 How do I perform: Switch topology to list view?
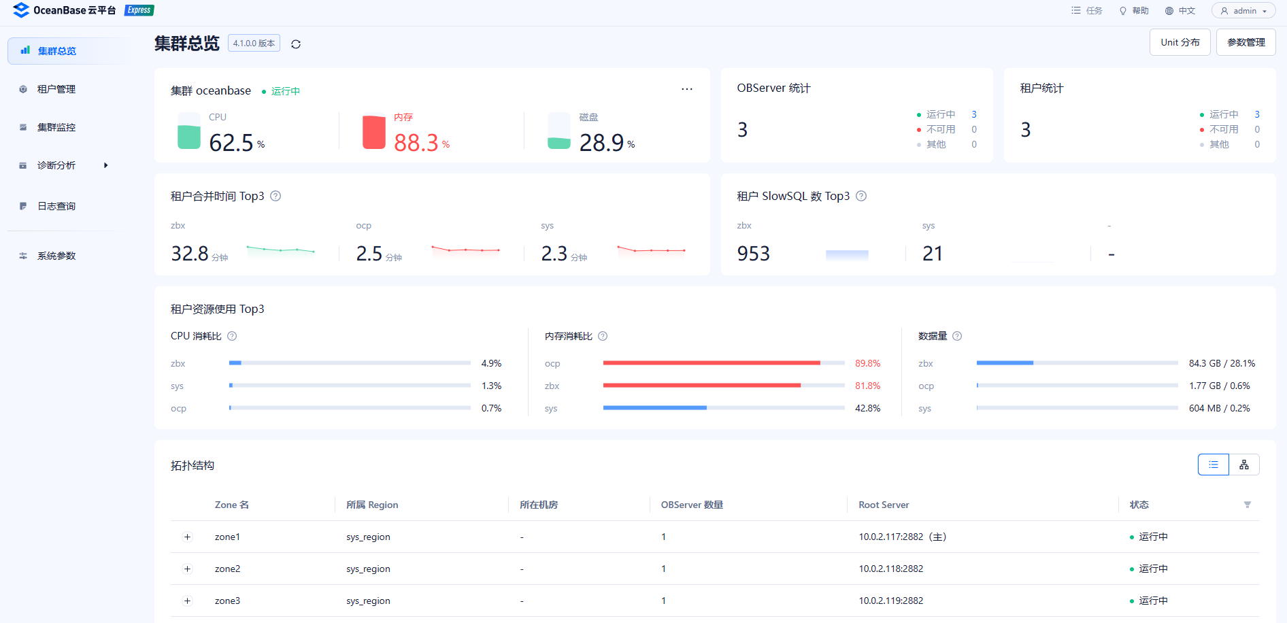(1214, 465)
